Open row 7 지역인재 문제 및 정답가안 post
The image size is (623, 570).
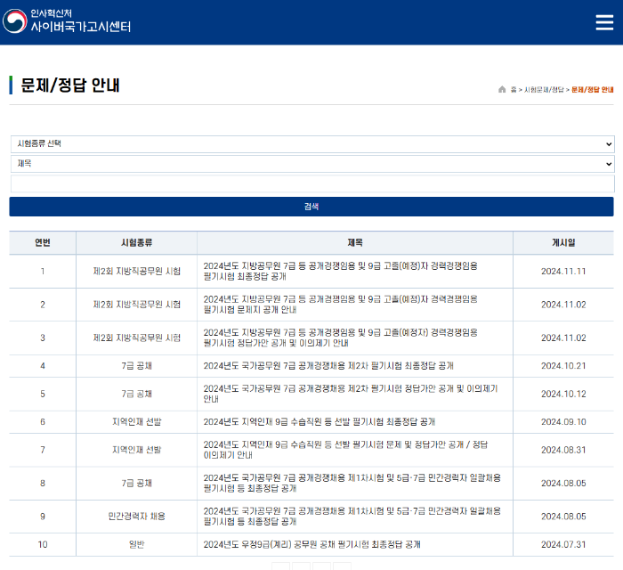pyautogui.click(x=345, y=450)
